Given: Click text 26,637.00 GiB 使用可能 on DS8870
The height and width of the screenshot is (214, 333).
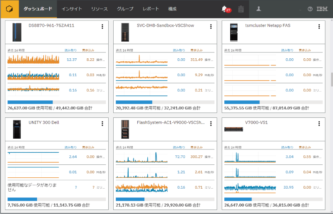Looking at the screenshot, I should click(x=30, y=108).
